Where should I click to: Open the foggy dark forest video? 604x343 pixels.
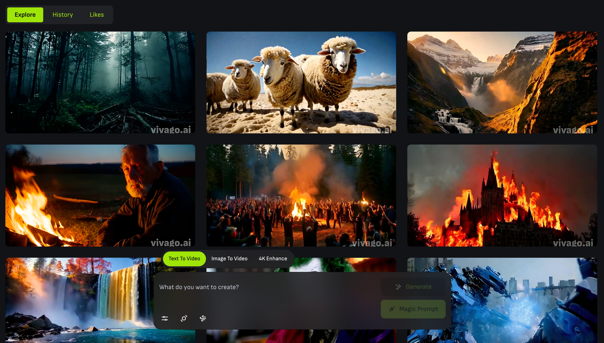[100, 82]
